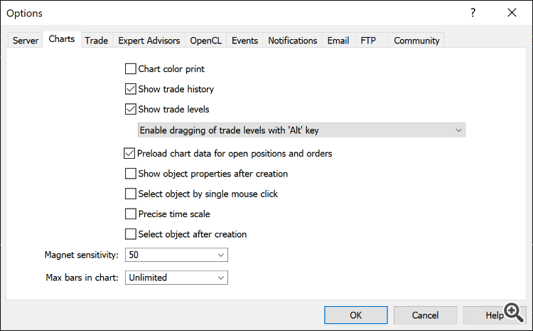Image resolution: width=533 pixels, height=331 pixels.
Task: Click the question mark help icon in title bar
Action: point(473,13)
